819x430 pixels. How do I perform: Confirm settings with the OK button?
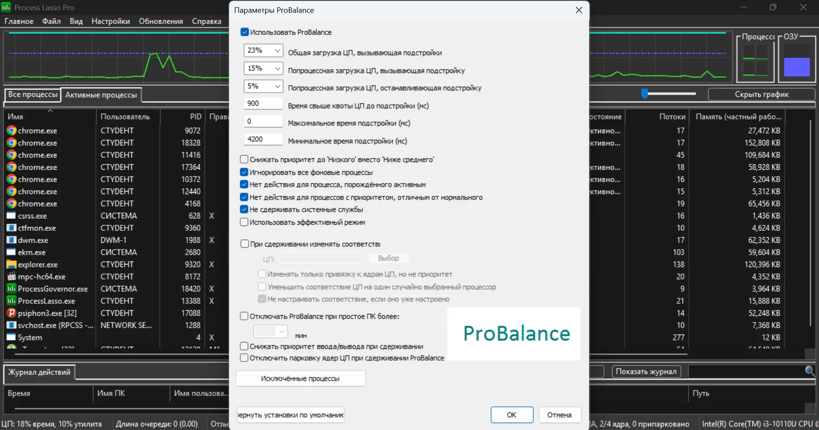[512, 415]
